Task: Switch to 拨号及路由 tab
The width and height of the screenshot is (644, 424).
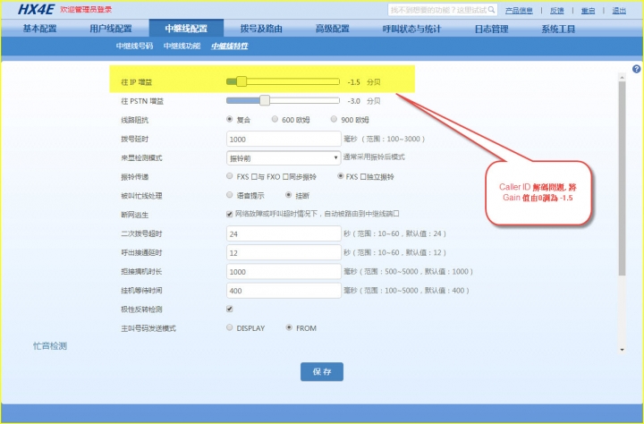Action: (261, 29)
